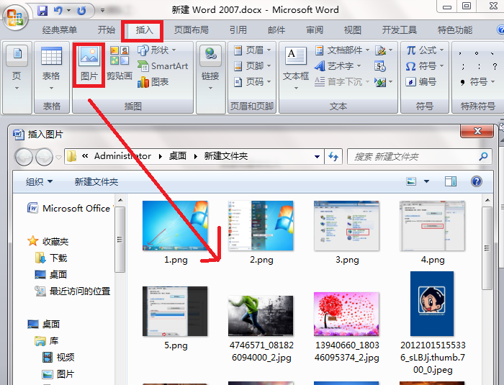Select Microsoft Office in navigation pane
The height and width of the screenshot is (385, 504).
click(70, 208)
